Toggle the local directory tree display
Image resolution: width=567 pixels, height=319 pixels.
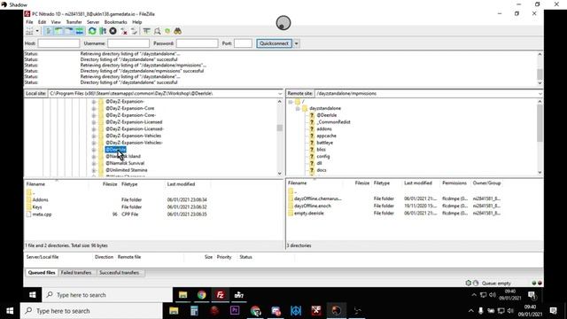coord(58,31)
